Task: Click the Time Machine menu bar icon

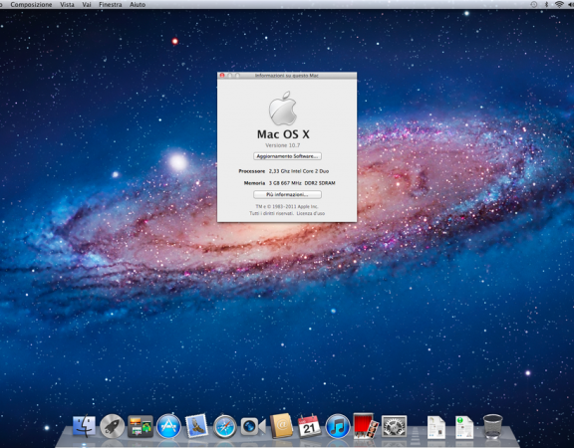Action: coord(534,4)
